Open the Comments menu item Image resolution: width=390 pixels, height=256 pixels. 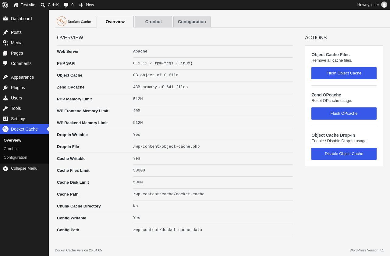coord(21,63)
